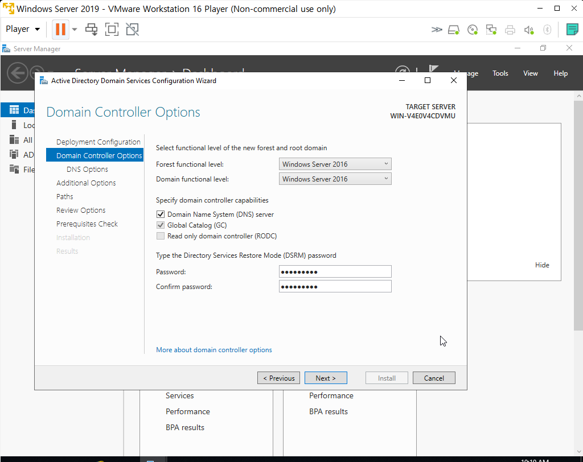583x462 pixels.
Task: Click the Confirm password field
Action: (335, 286)
